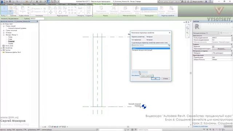This screenshot has height=131, width=233.
Task: Open the Revit application menu button
Action: coord(2,2)
